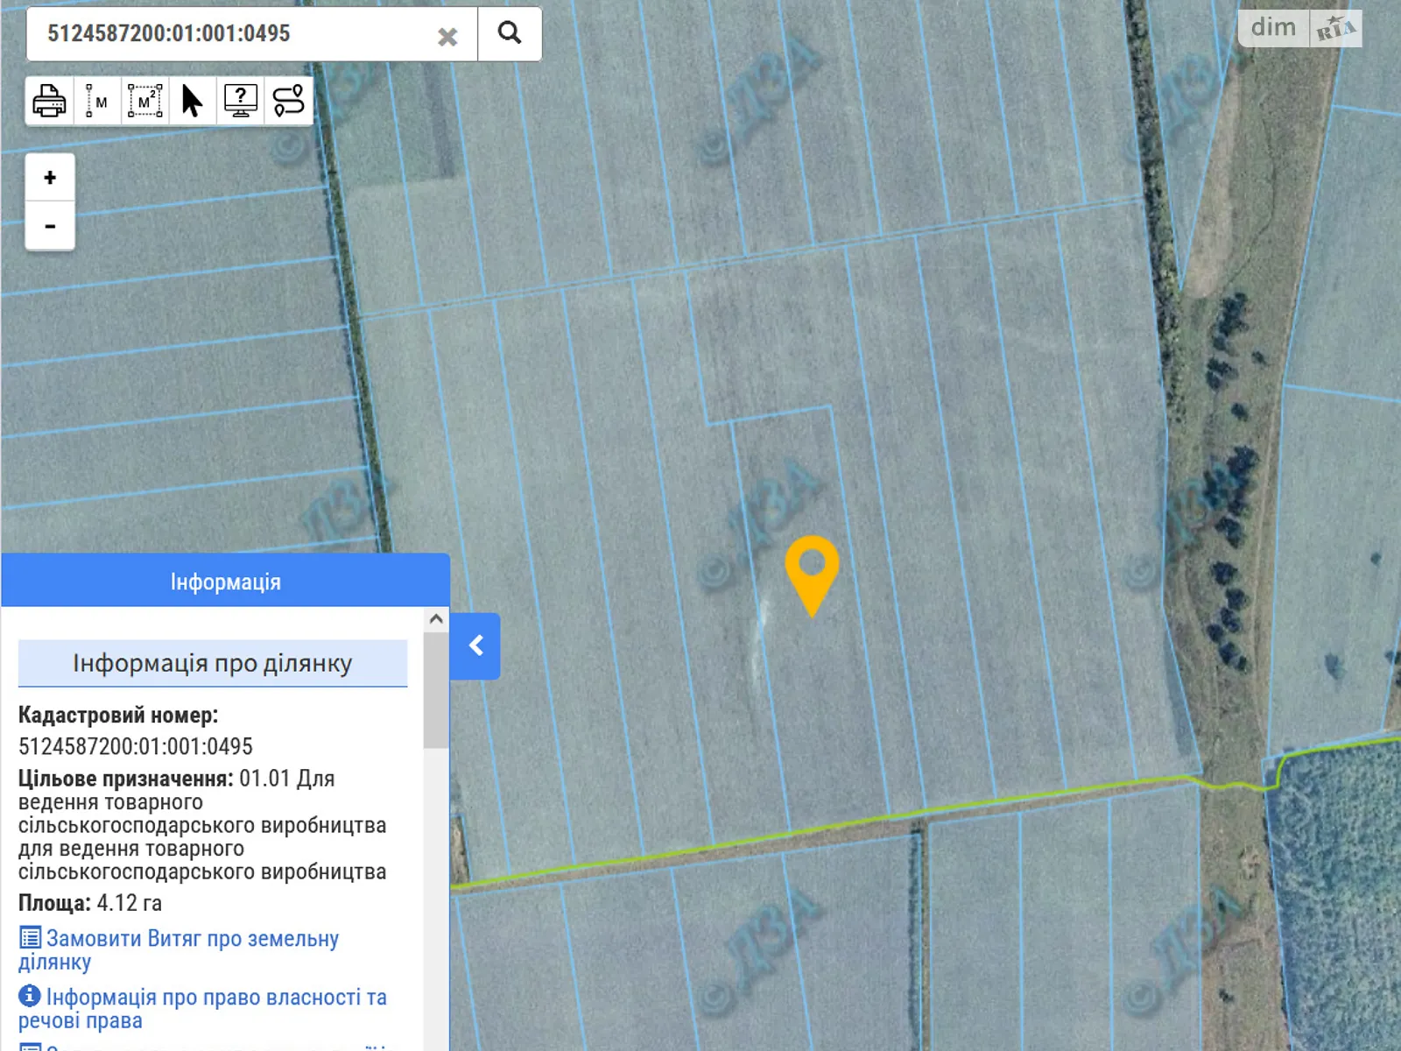Select the route planning tool
Viewport: 1401px width, 1051px height.
288,102
